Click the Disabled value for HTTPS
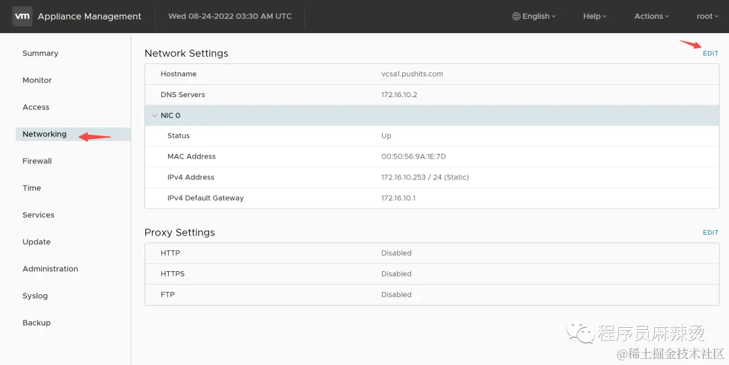 click(397, 274)
